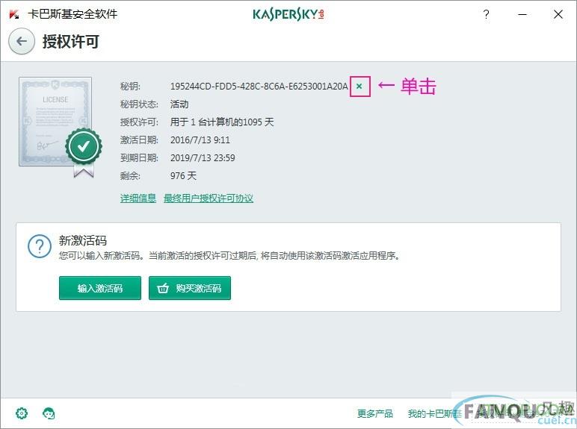This screenshot has height=429, width=577.
Task: Close the Kaspersky window
Action: pos(558,14)
